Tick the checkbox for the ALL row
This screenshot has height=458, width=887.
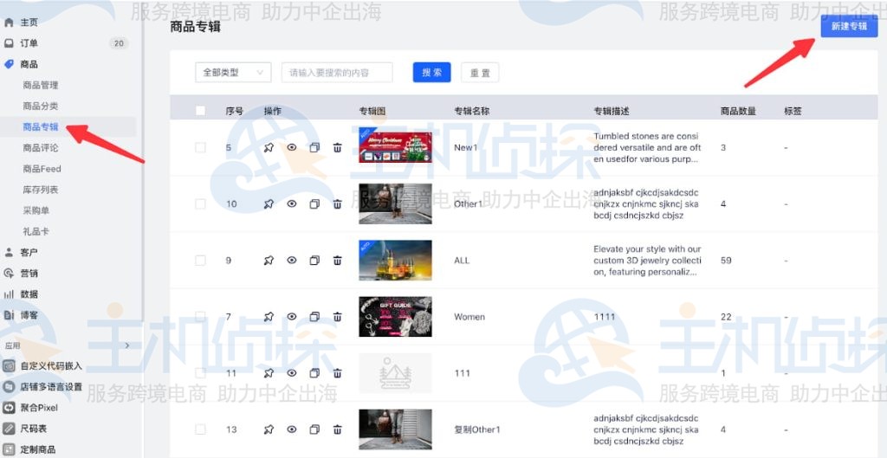(x=201, y=261)
